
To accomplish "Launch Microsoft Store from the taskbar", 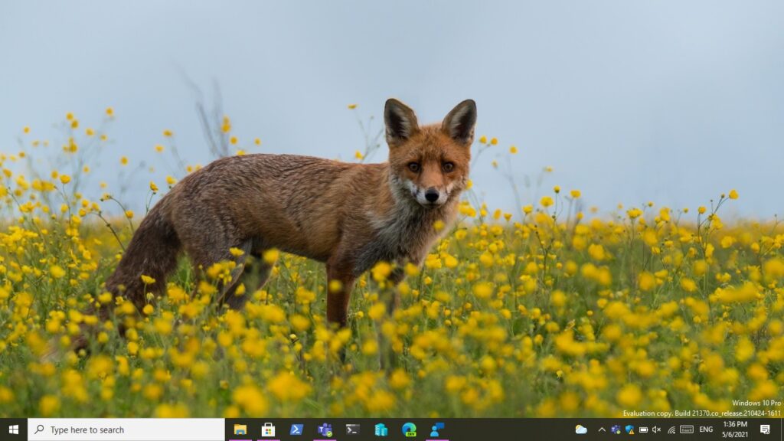I will (x=268, y=430).
